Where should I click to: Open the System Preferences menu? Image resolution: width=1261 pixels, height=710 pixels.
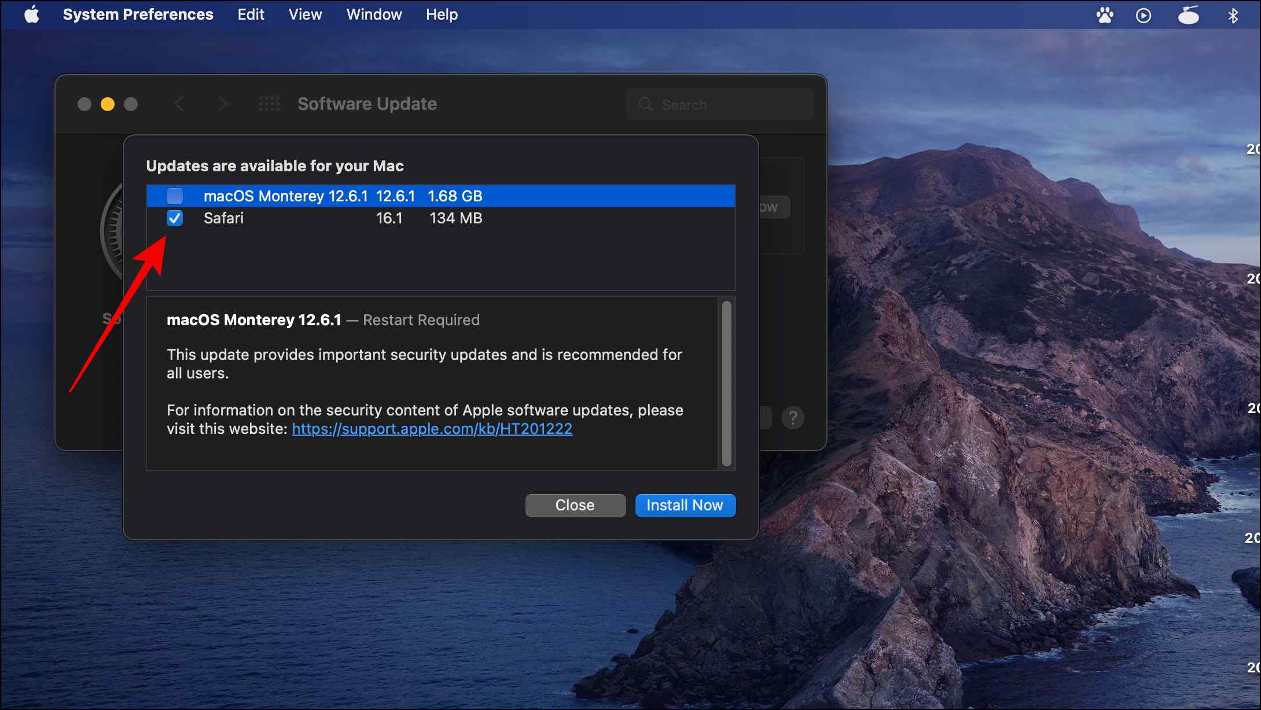138,14
